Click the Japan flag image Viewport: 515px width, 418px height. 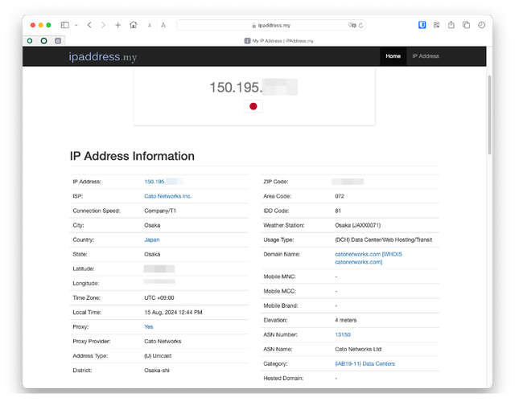(253, 106)
